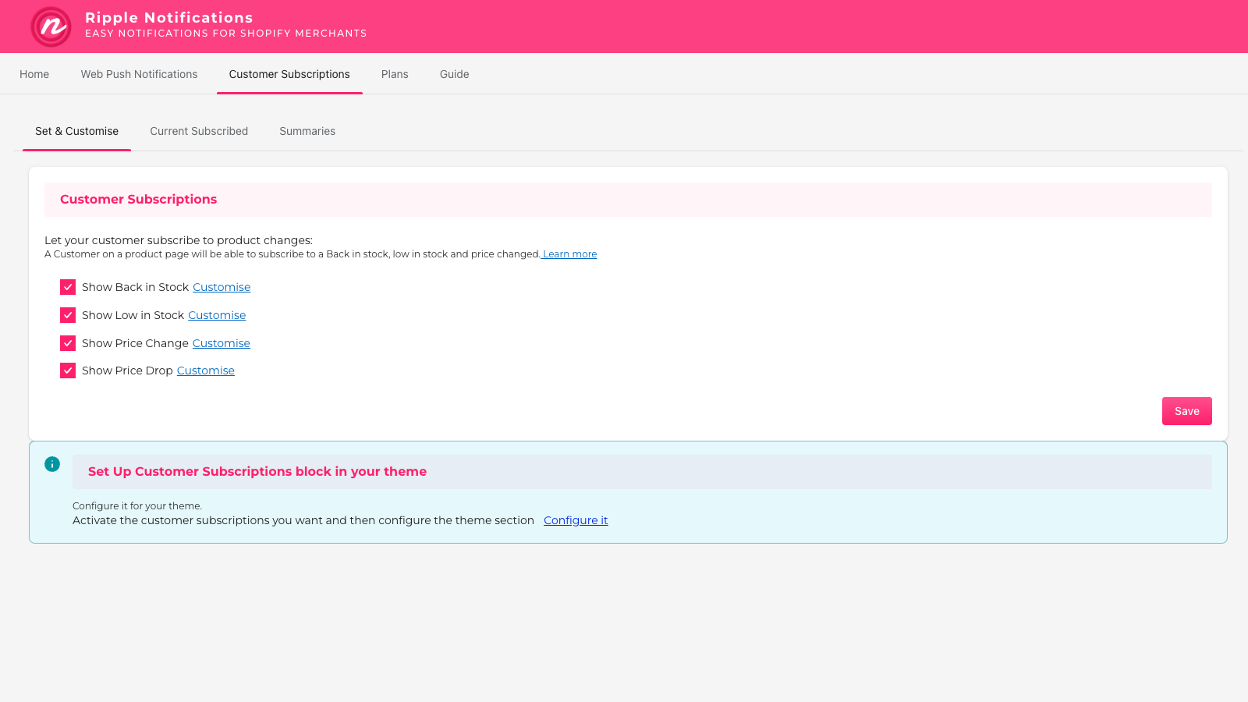The image size is (1248, 702).
Task: Follow the Configure it link
Action: 576,520
